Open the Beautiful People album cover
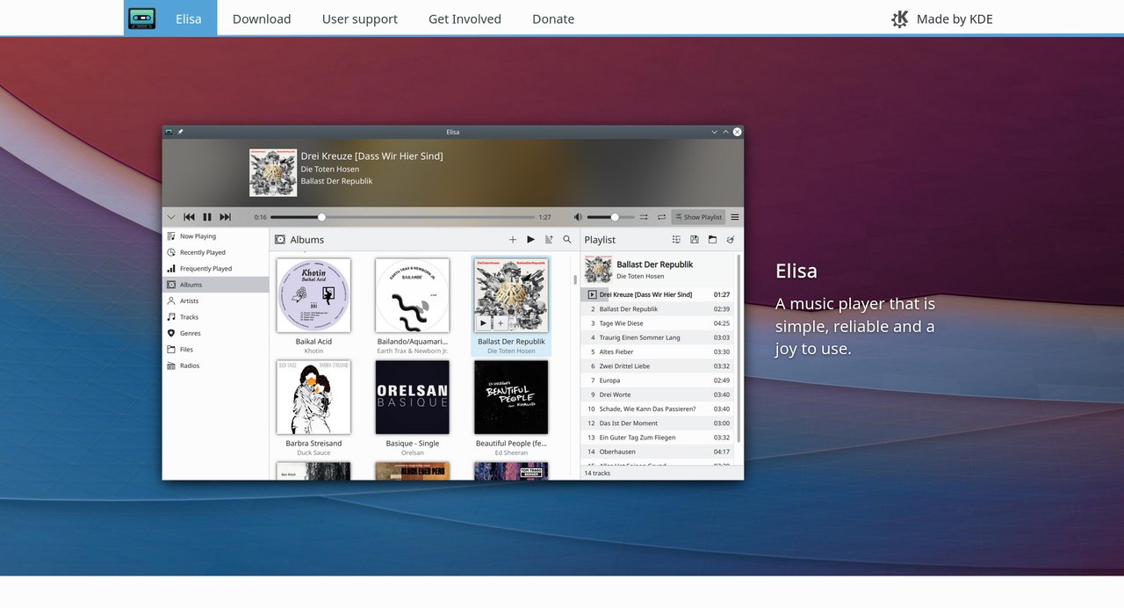 click(x=511, y=397)
